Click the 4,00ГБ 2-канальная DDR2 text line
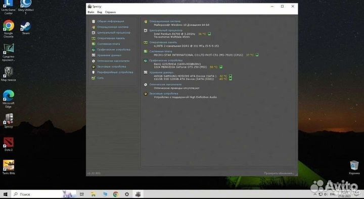 pos(186,46)
